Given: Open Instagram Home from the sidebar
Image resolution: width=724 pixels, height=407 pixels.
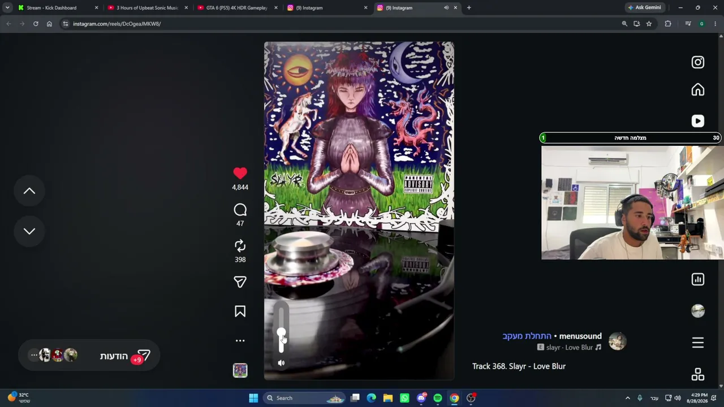Looking at the screenshot, I should click(698, 90).
